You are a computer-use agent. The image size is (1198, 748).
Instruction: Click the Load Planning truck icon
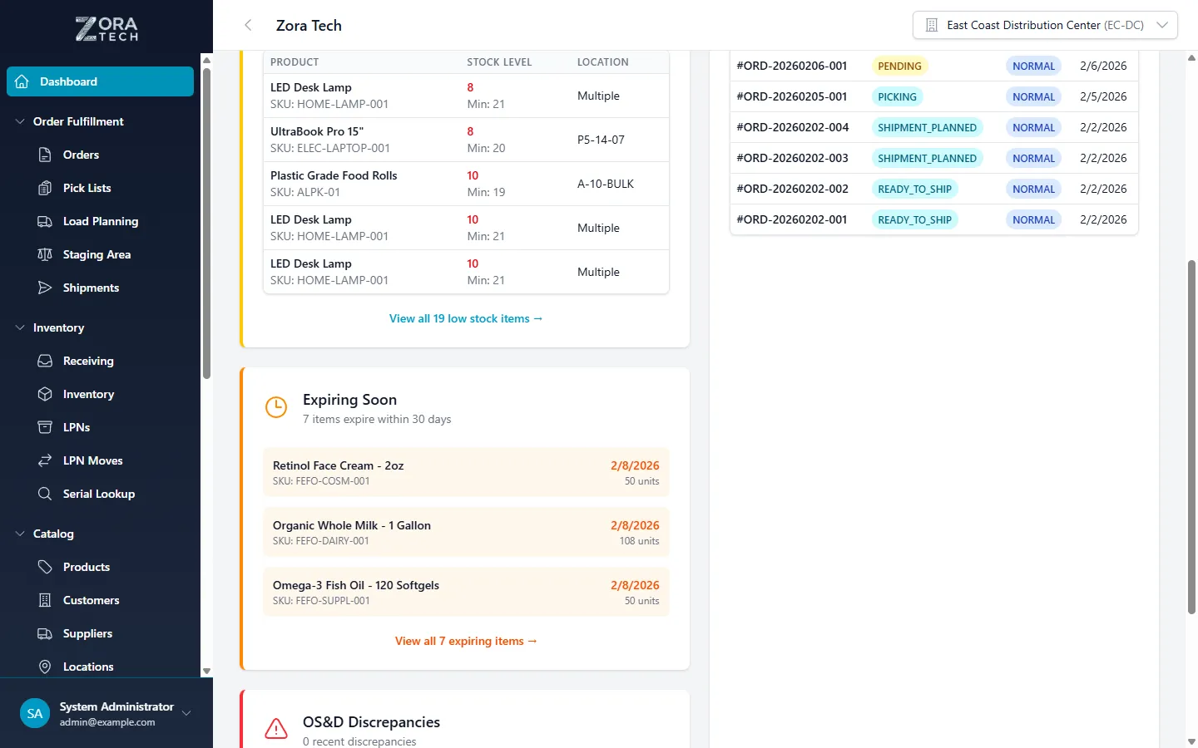tap(44, 221)
